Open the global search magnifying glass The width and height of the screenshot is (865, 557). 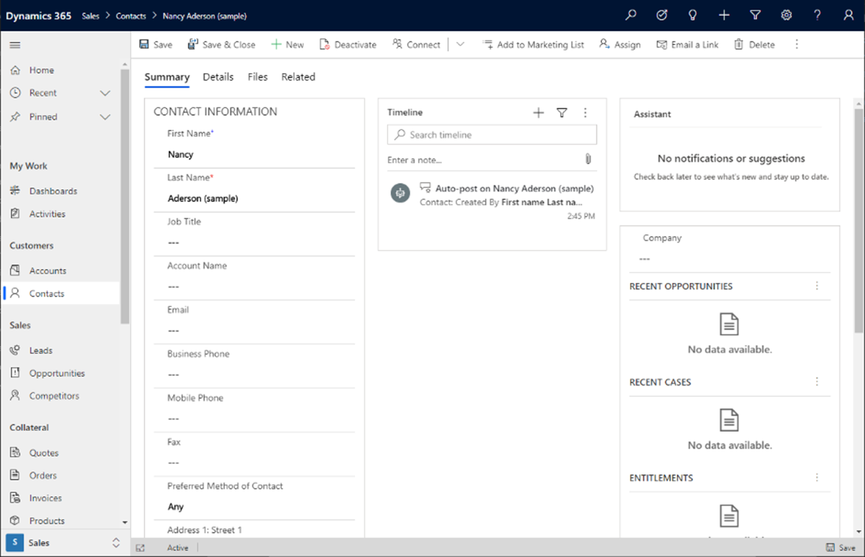[x=630, y=15]
